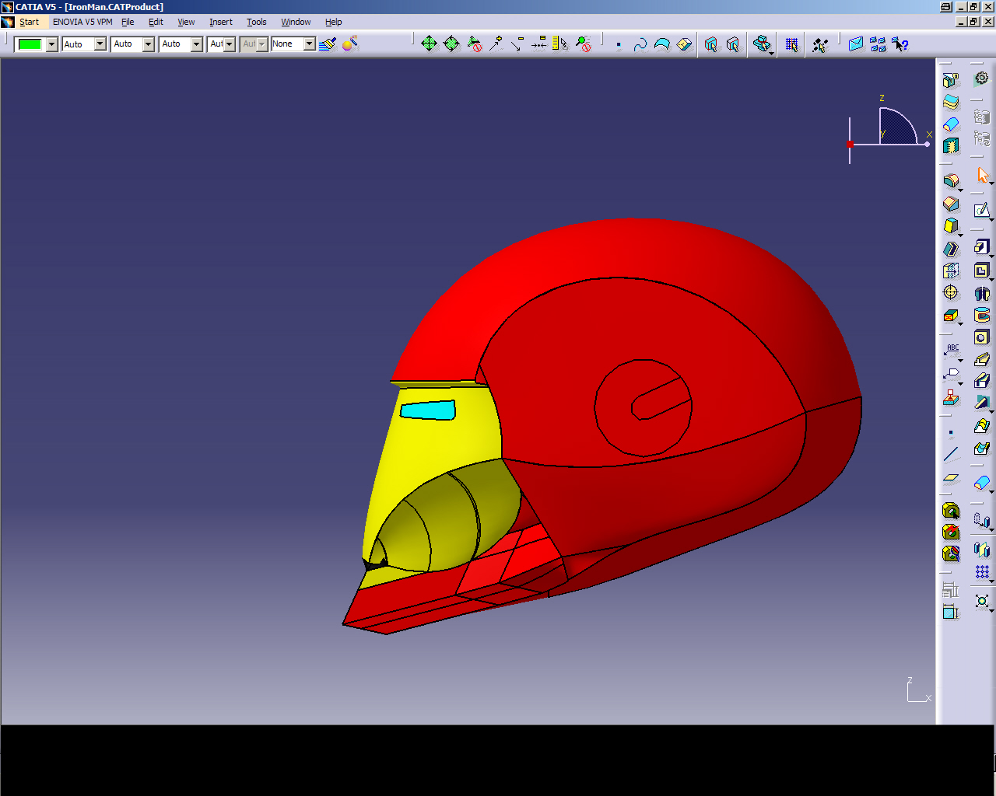Pick the Hole tool icon
Image resolution: width=996 pixels, height=796 pixels.
tap(982, 337)
